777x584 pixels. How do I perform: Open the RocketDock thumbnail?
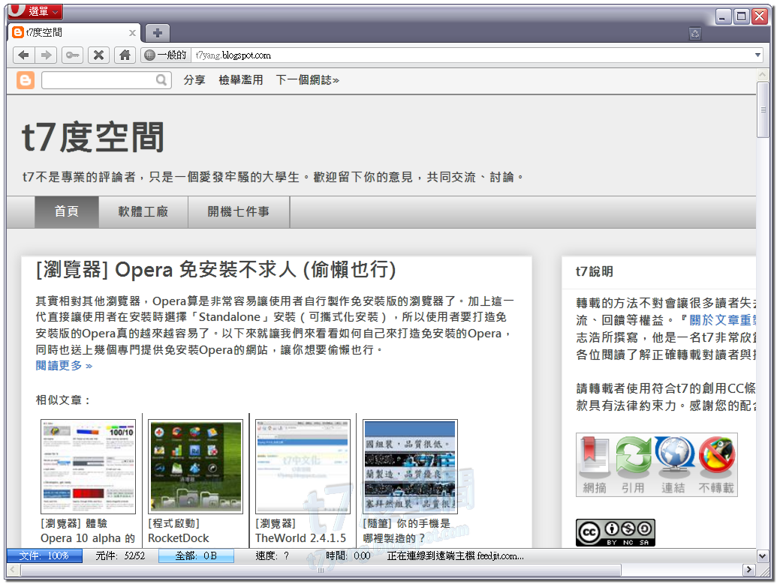point(196,467)
